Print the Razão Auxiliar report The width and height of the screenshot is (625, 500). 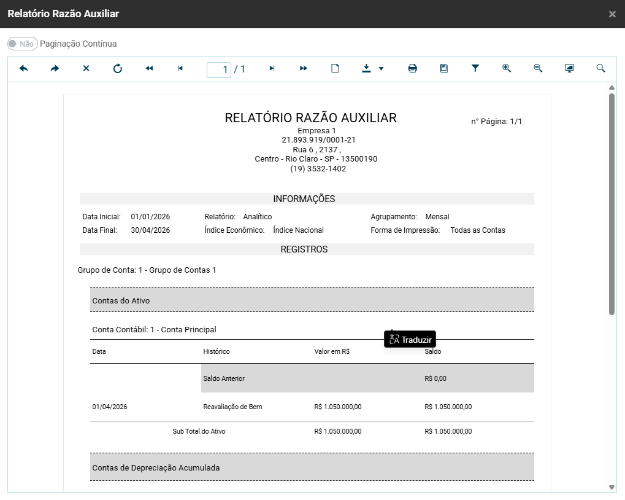(413, 69)
